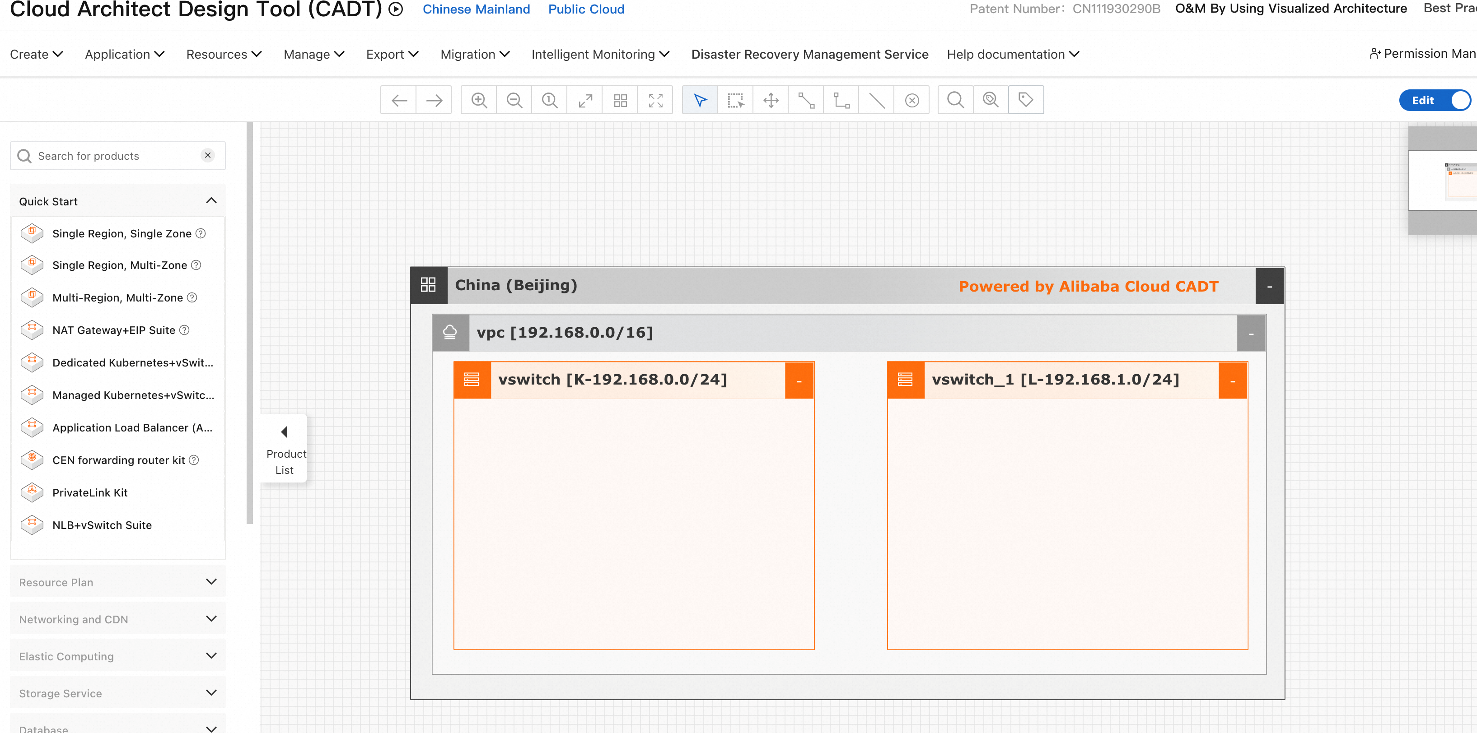Click the magnifier-with-circle toolbar icon
Viewport: 1477px width, 733px height.
(x=991, y=100)
